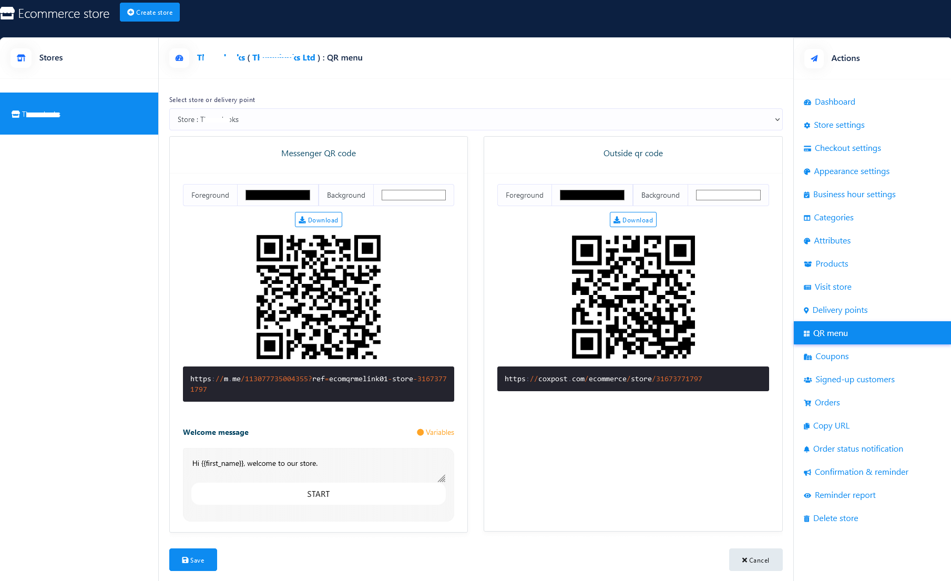Click the Reminder report eye icon

pos(807,496)
